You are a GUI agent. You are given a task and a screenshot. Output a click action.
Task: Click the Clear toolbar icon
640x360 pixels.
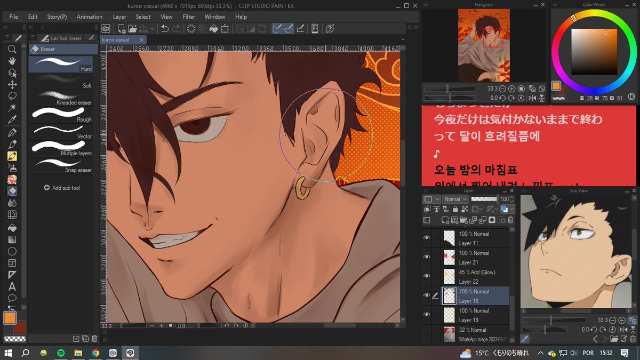[191, 29]
